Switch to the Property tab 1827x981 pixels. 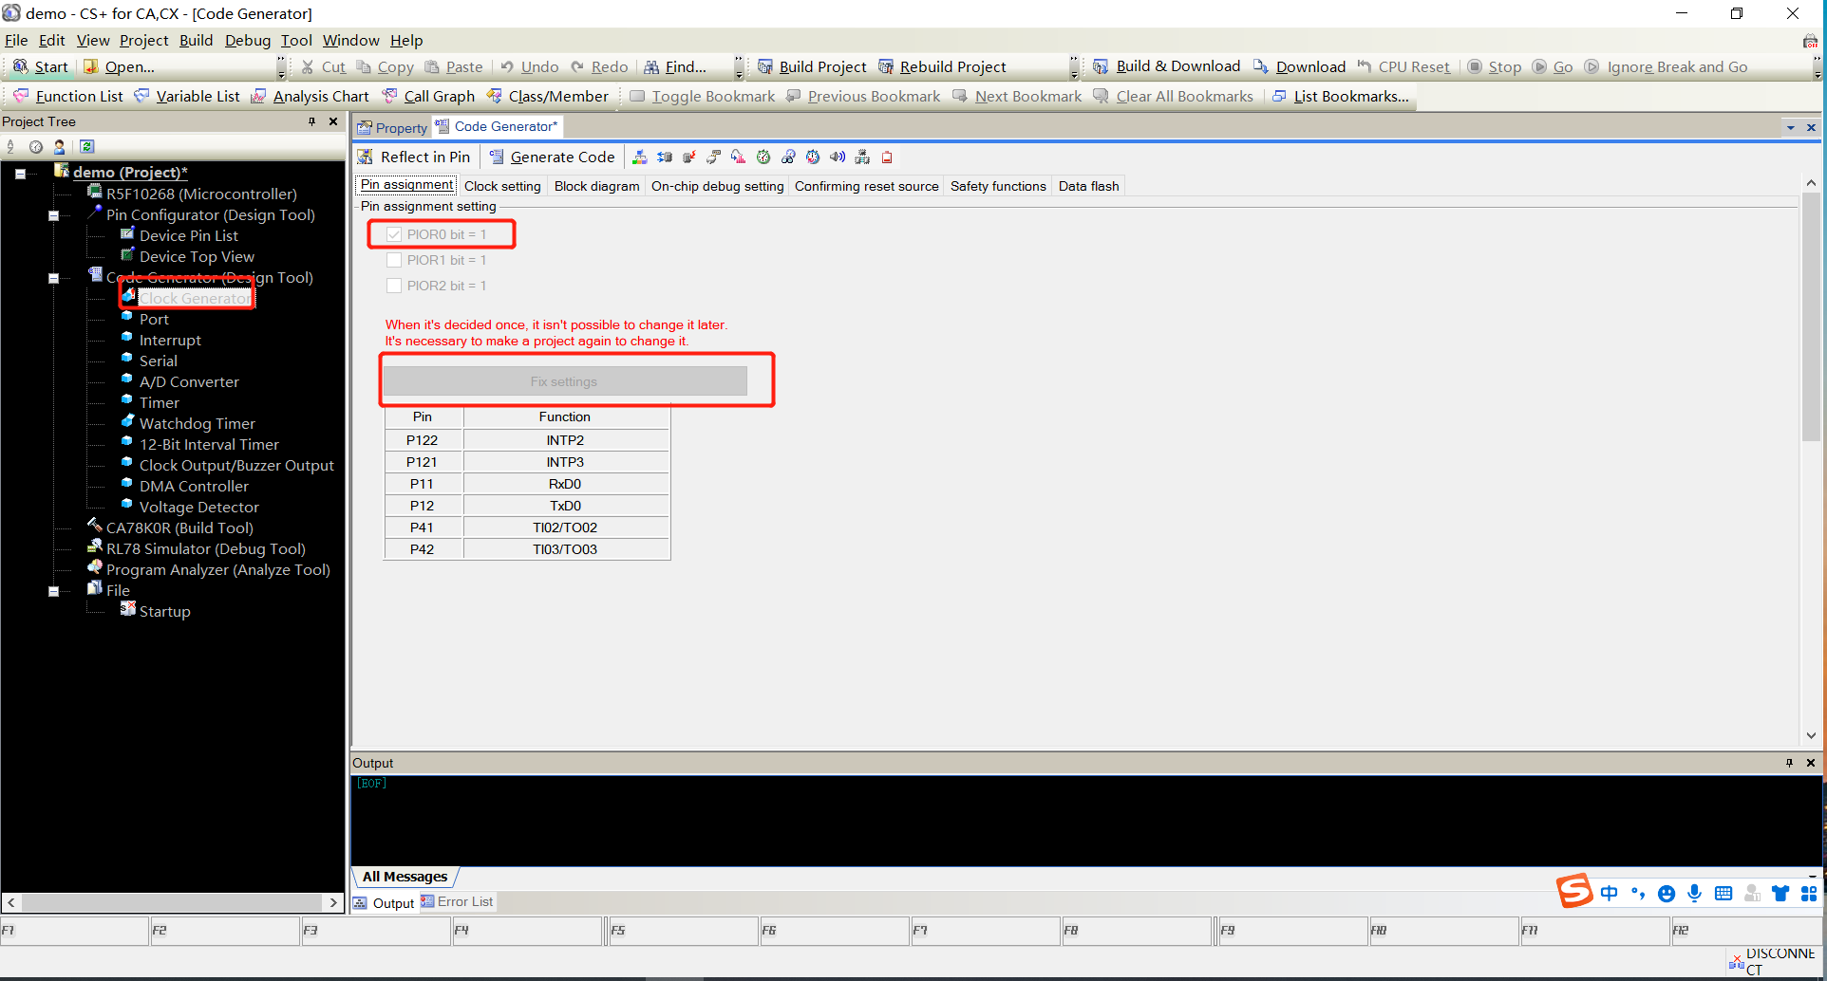pyautogui.click(x=392, y=127)
